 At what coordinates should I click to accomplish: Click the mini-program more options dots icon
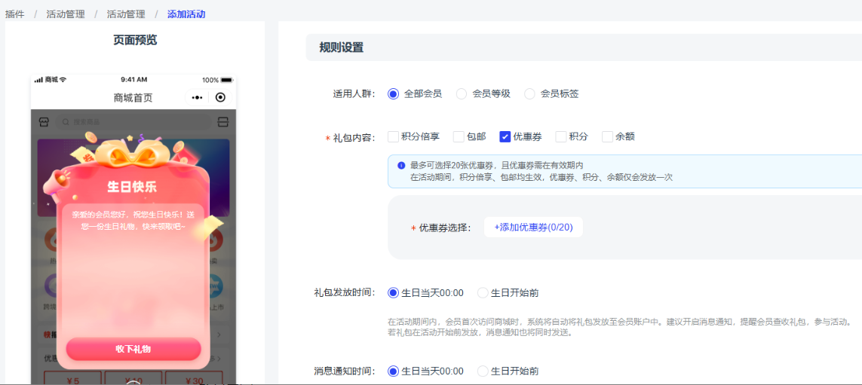tap(198, 97)
